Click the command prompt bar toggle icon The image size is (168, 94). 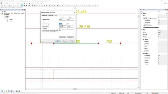pos(75,8)
